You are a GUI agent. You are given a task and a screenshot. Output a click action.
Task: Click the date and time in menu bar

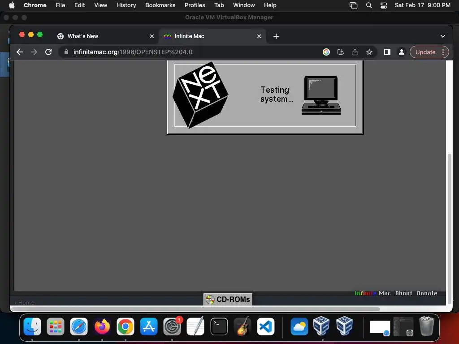[x=422, y=5]
